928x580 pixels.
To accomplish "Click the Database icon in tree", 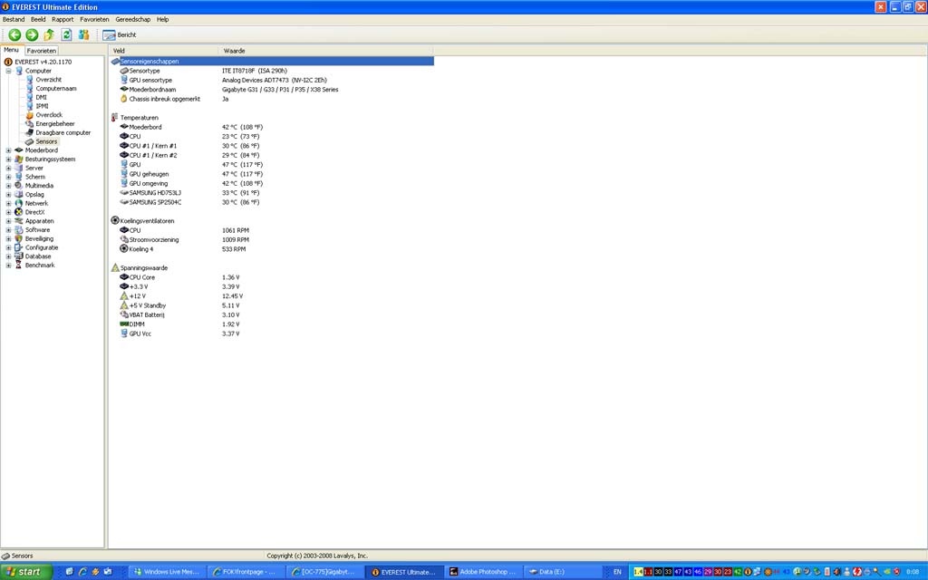I will pos(19,256).
